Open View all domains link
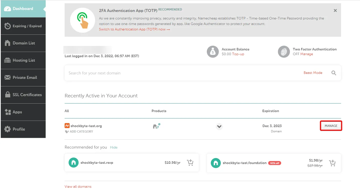Viewport: 360px width, 194px height. click(x=78, y=187)
